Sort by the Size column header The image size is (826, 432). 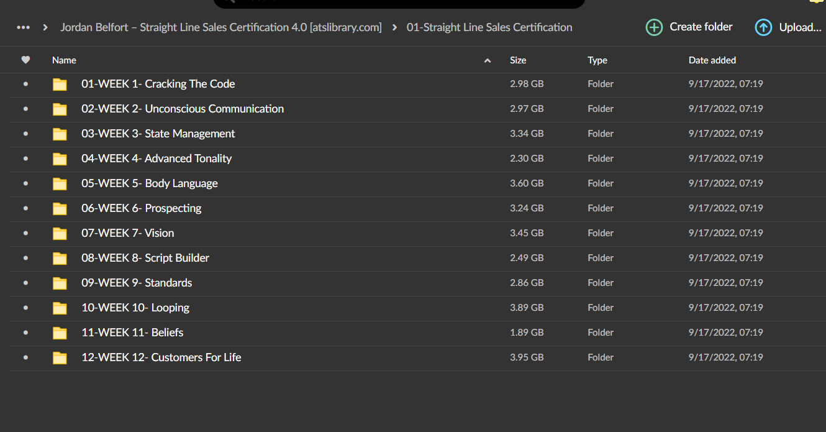[518, 60]
